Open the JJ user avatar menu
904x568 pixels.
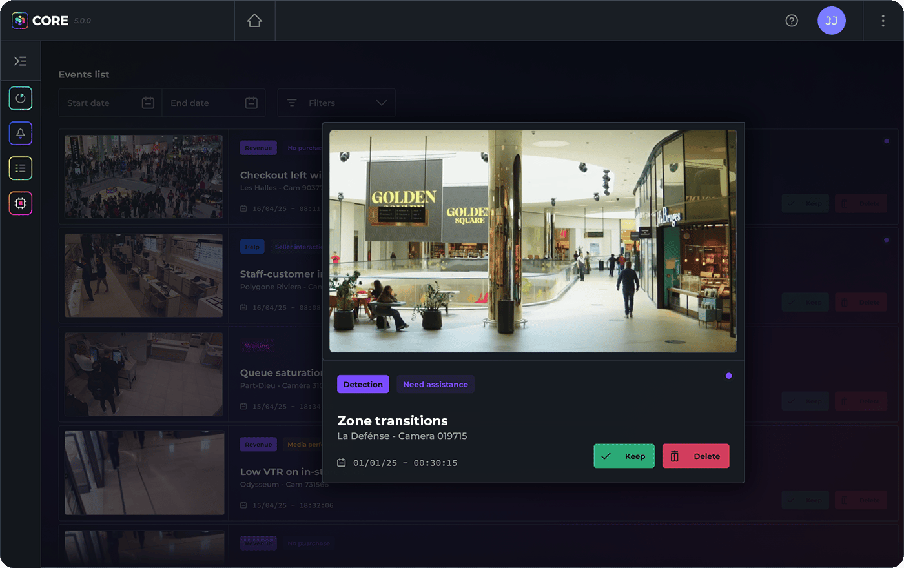pos(832,21)
